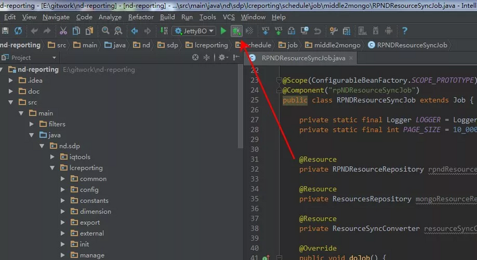Click the Make Project build icon

click(164, 31)
